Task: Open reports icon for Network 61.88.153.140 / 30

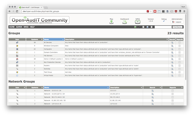Action: [172, 100]
